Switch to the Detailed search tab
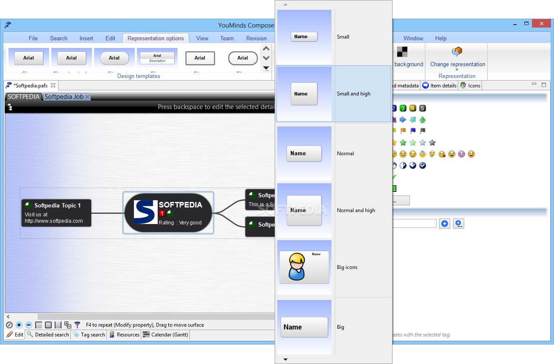Screen dimensions: 554x364 48,335
